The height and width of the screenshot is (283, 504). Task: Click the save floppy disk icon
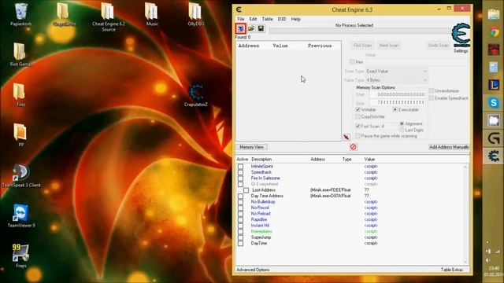(x=261, y=28)
